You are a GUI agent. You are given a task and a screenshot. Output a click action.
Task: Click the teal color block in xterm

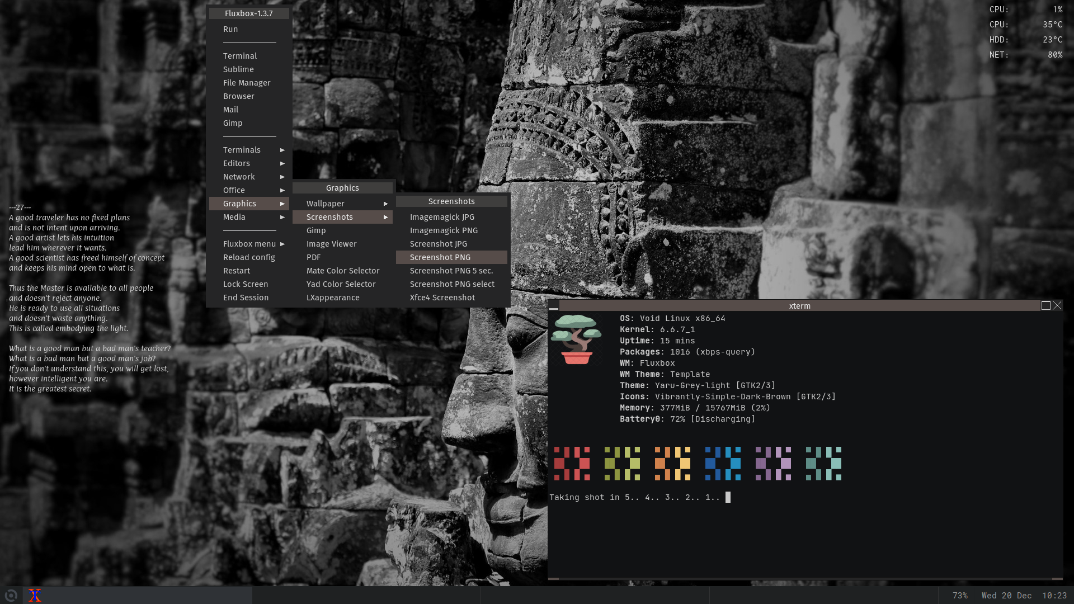click(x=823, y=464)
